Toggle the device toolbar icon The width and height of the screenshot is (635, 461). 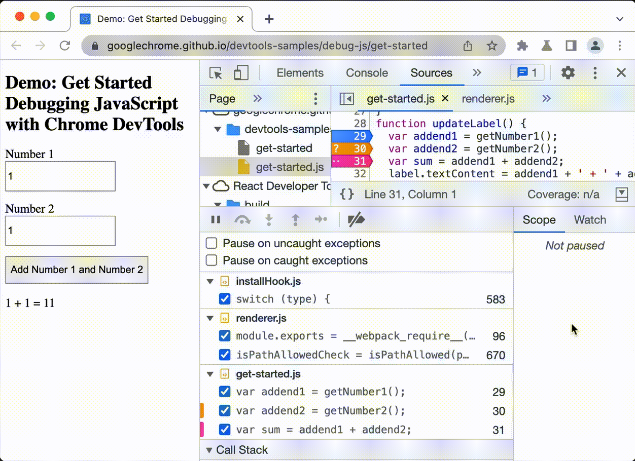241,73
